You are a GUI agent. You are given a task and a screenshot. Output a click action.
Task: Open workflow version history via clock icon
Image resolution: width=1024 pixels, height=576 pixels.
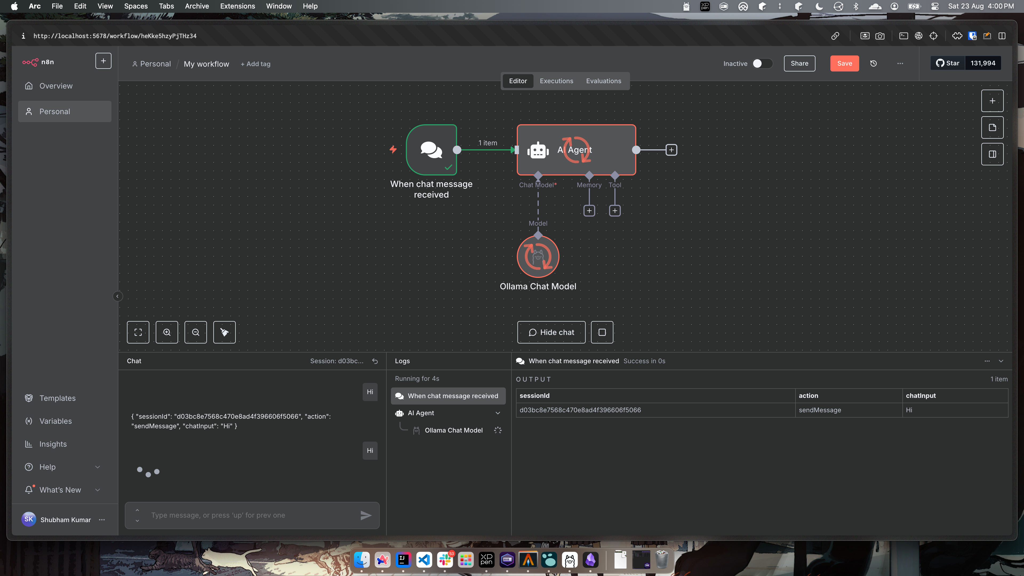tap(873, 63)
